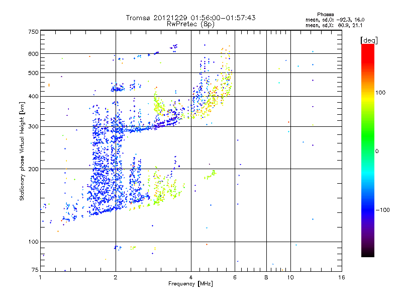402x302 pixels.
Task: Pick the black bottom of the phase colorbar
Action: pyautogui.click(x=368, y=254)
